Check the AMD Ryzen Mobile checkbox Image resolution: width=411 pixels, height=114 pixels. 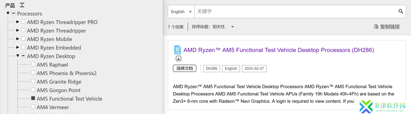(x=23, y=39)
